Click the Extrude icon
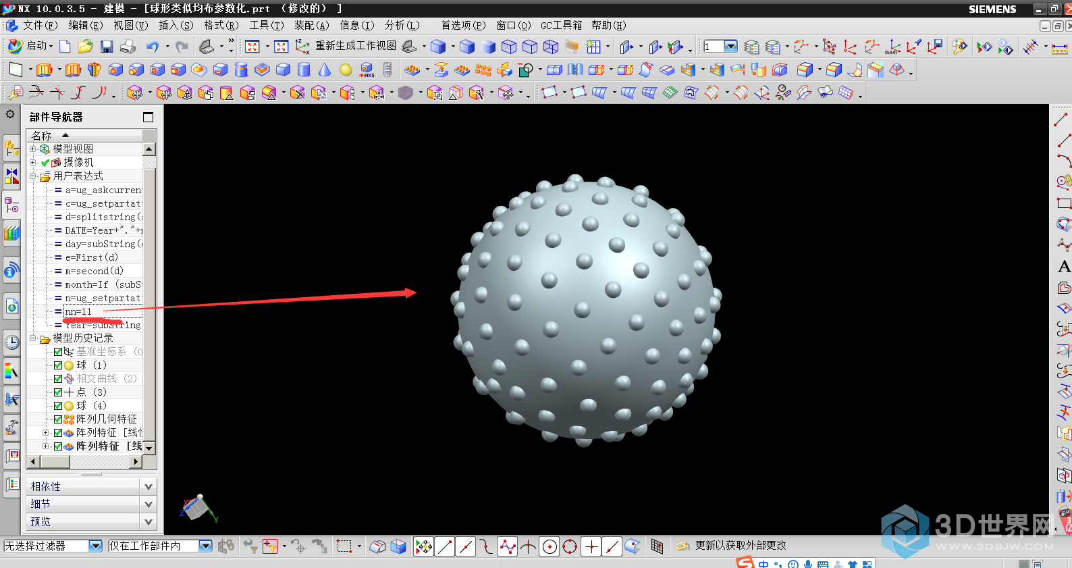 click(44, 70)
